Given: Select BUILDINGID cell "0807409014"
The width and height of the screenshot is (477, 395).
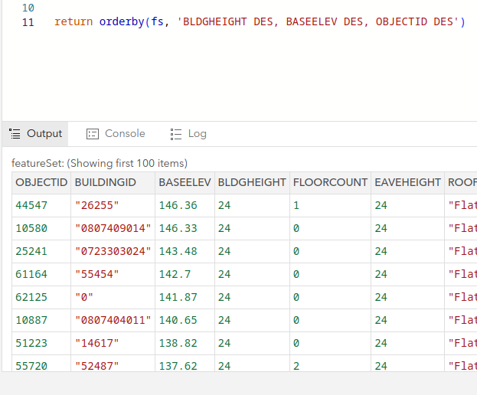Looking at the screenshot, I should coord(113,228).
